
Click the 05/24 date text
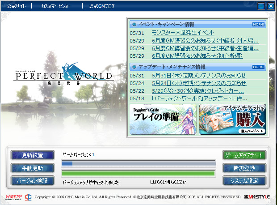click(x=137, y=83)
